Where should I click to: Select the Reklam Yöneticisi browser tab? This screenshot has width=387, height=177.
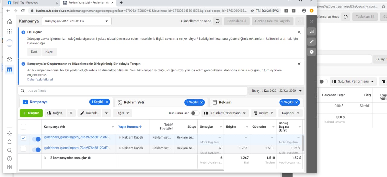point(88,3)
